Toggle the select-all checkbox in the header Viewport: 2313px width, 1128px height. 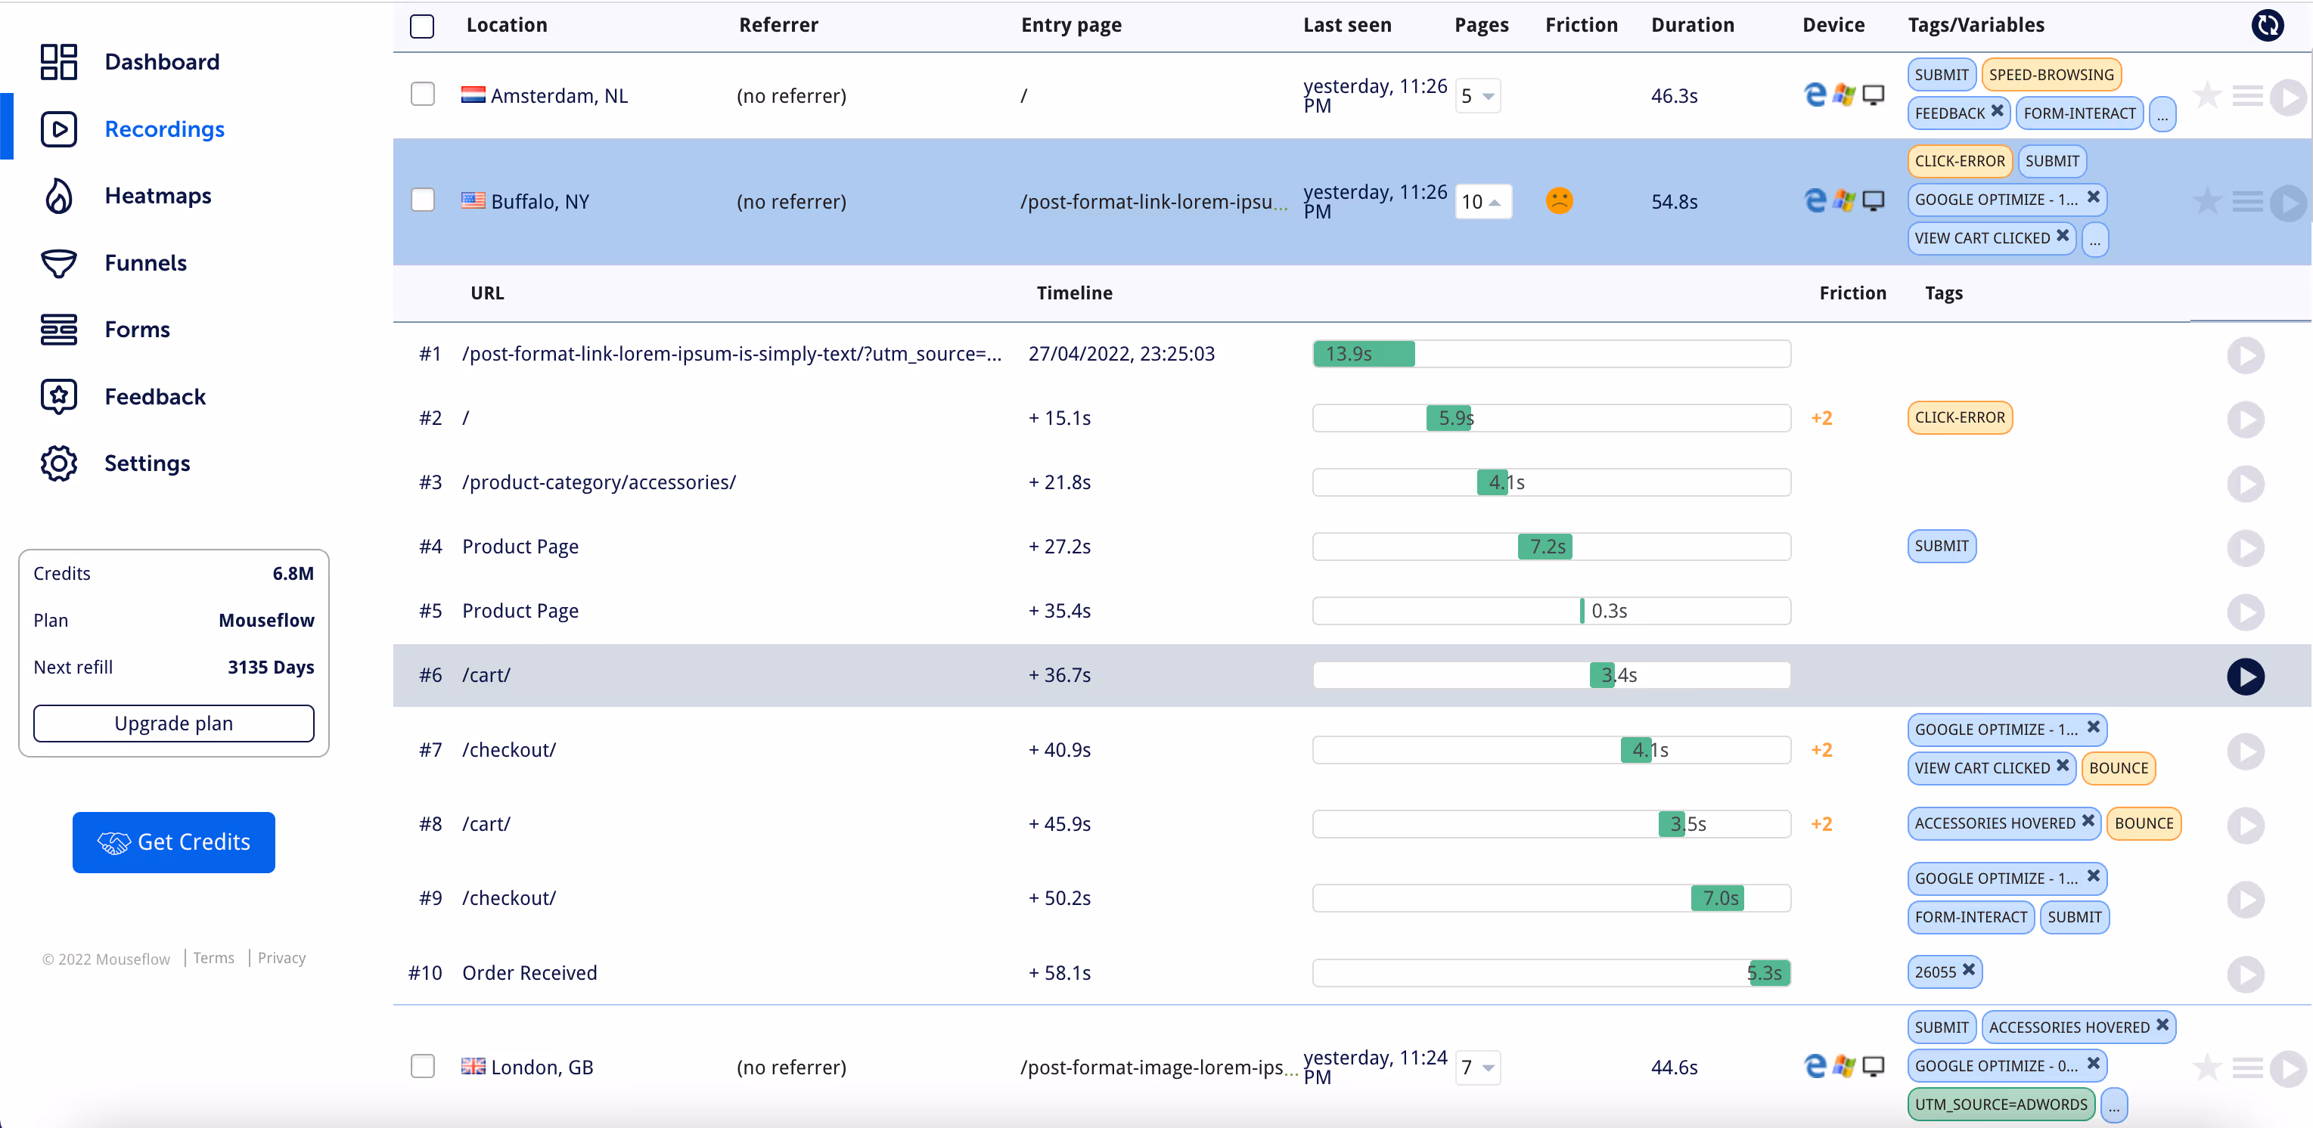click(422, 26)
